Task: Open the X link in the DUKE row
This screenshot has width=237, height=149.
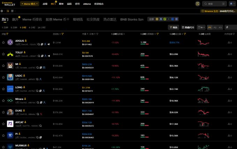Action: tap(41, 114)
